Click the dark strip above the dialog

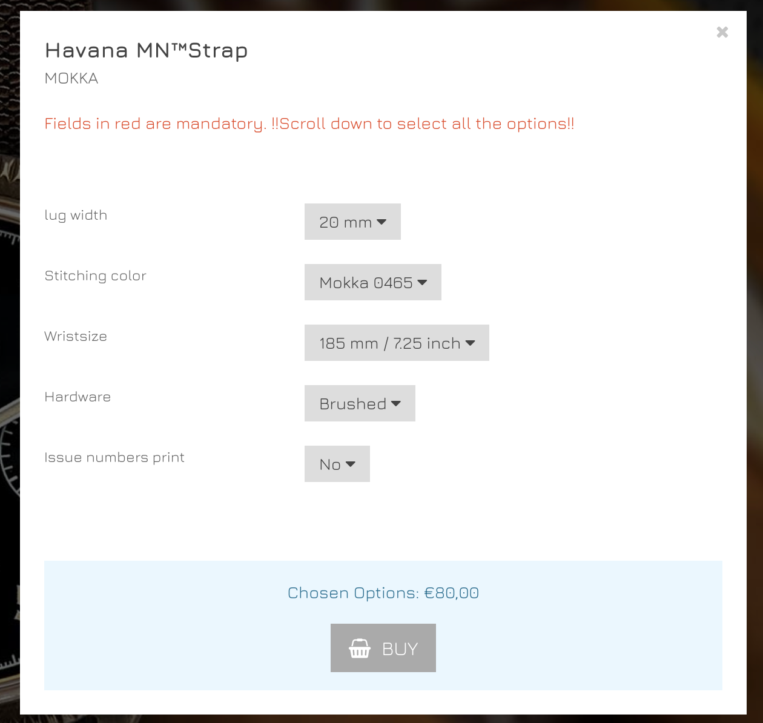click(x=381, y=5)
